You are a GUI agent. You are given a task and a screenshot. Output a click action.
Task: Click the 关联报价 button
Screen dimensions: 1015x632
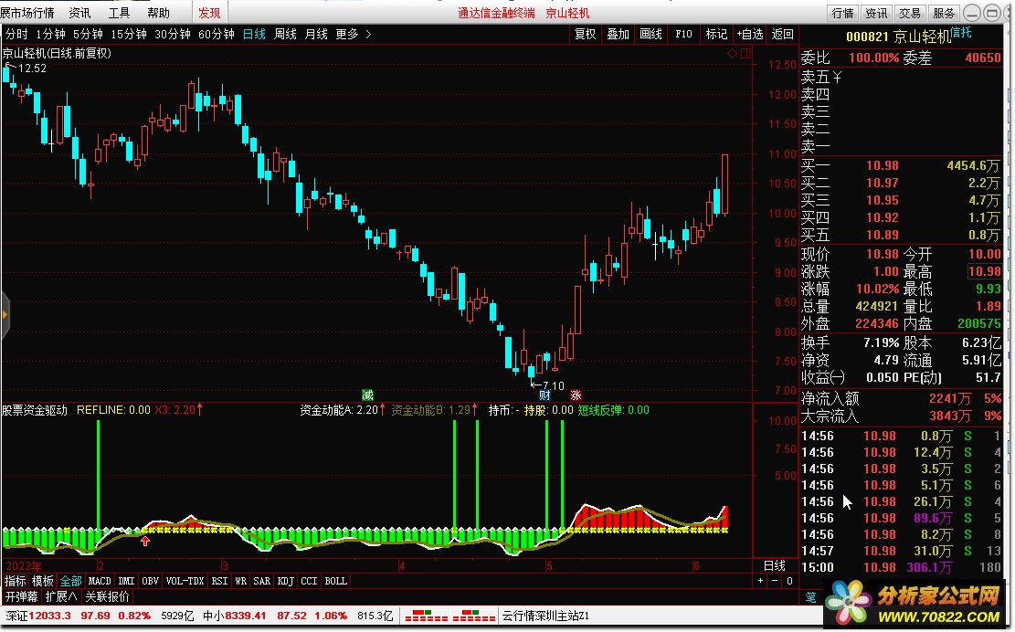point(108,596)
